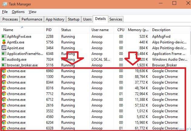The width and height of the screenshot is (191, 131).
Task: Click PID value 2288
Action: click(50, 37)
